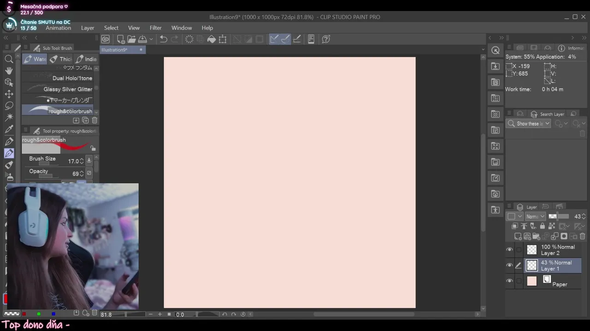Open the Animation menu
The height and width of the screenshot is (331, 590).
tap(58, 28)
